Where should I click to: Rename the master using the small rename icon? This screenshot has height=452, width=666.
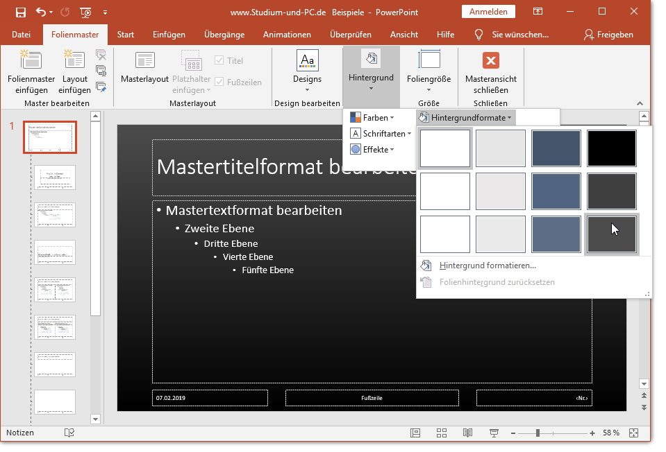pos(101,71)
